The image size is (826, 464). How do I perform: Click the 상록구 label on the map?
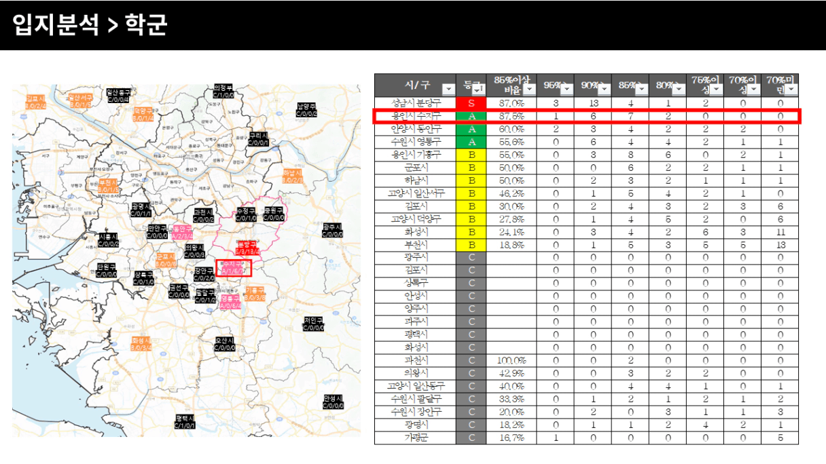point(143,278)
